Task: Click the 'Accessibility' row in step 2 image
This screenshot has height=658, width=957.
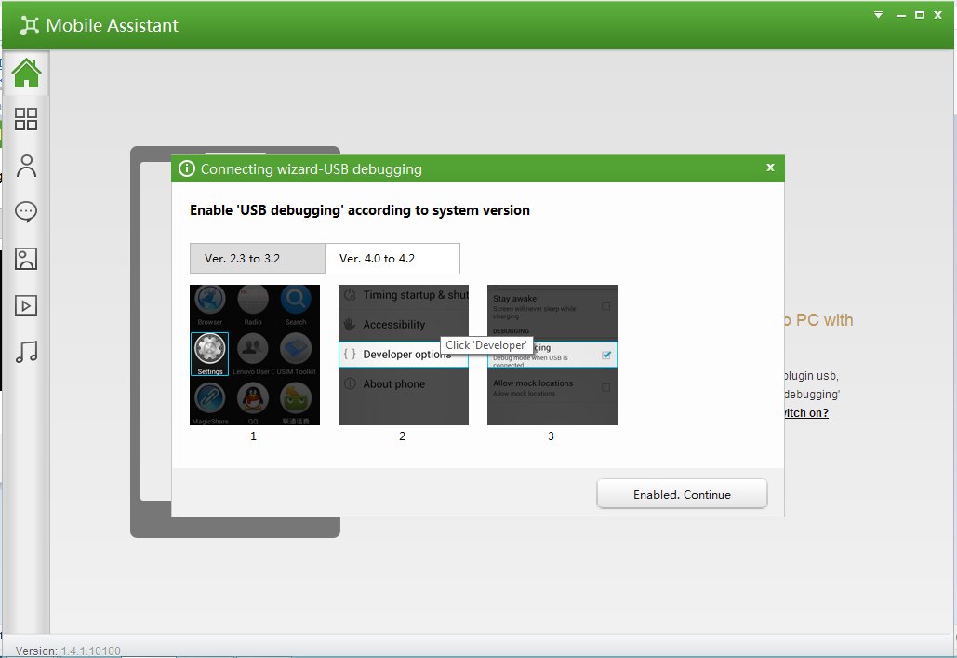Action: 404,325
